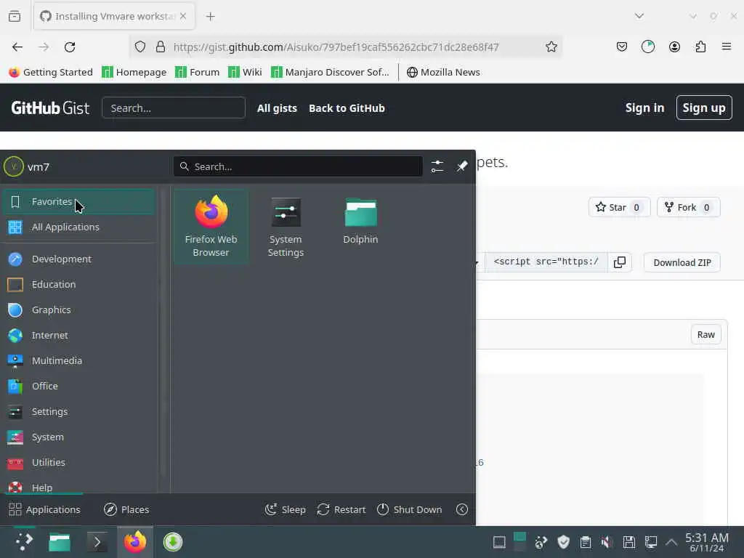Click the Shut Down button
The image size is (744, 558).
pos(409,509)
